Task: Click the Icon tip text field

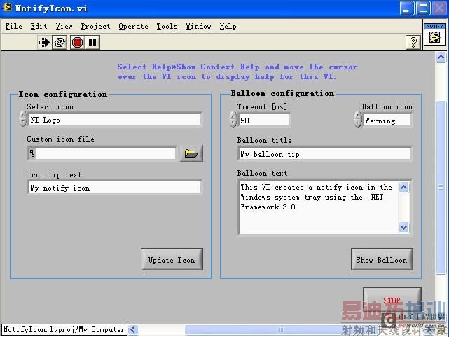Action: pyautogui.click(x=114, y=188)
